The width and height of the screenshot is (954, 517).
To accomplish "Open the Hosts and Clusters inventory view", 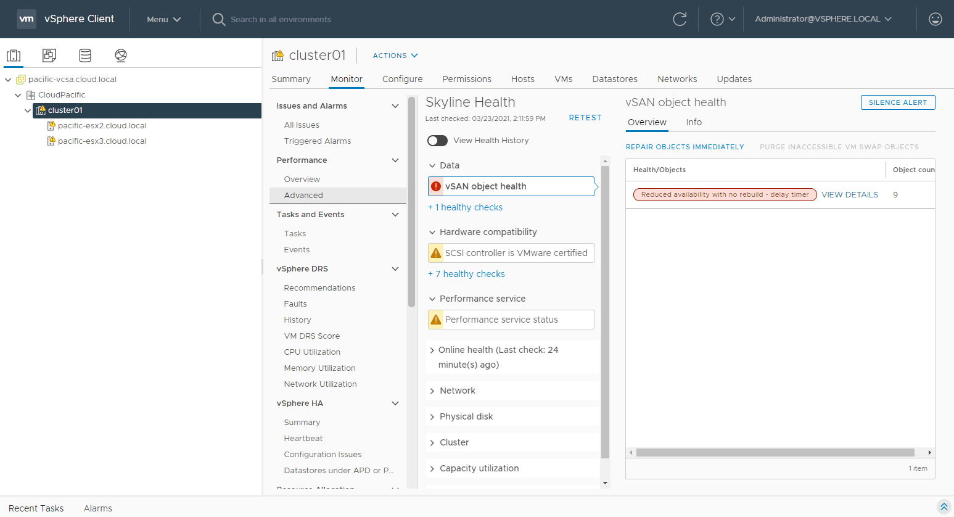I will (x=14, y=56).
